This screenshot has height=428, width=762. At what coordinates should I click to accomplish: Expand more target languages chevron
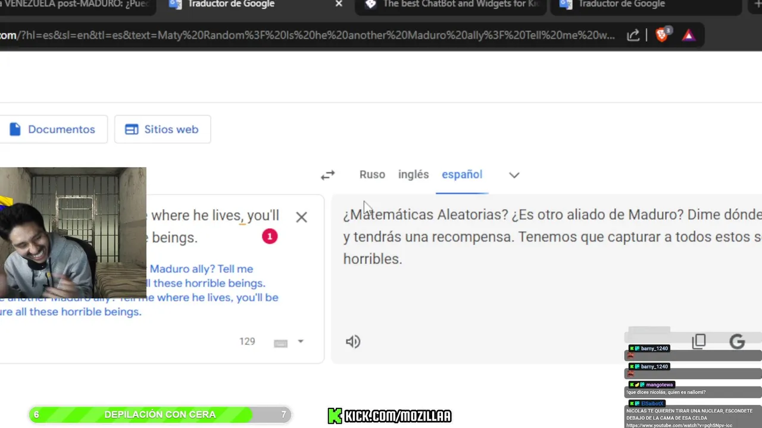coord(514,175)
